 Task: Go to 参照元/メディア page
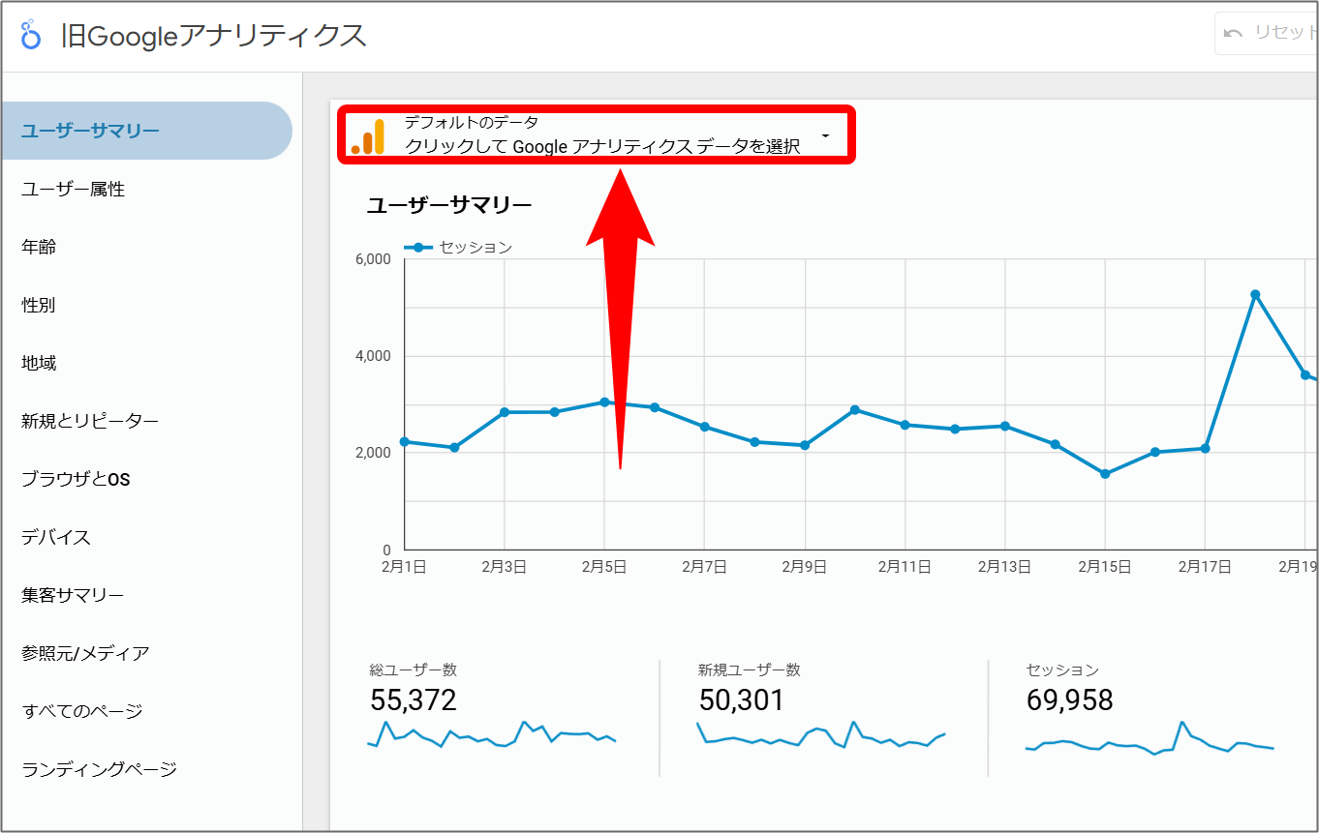[x=85, y=654]
